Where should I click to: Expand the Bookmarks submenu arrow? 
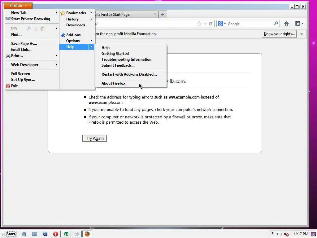[x=91, y=13]
